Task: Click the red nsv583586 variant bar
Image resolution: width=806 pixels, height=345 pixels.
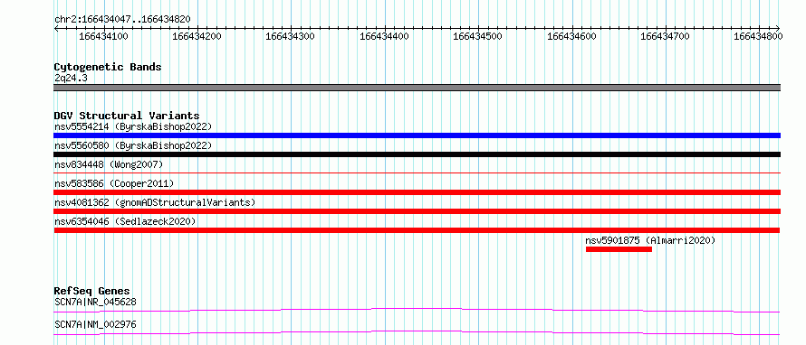Action: [417, 192]
